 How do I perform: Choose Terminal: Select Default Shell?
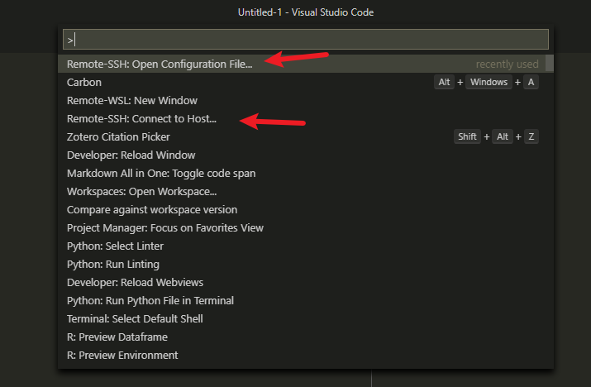tap(305, 318)
